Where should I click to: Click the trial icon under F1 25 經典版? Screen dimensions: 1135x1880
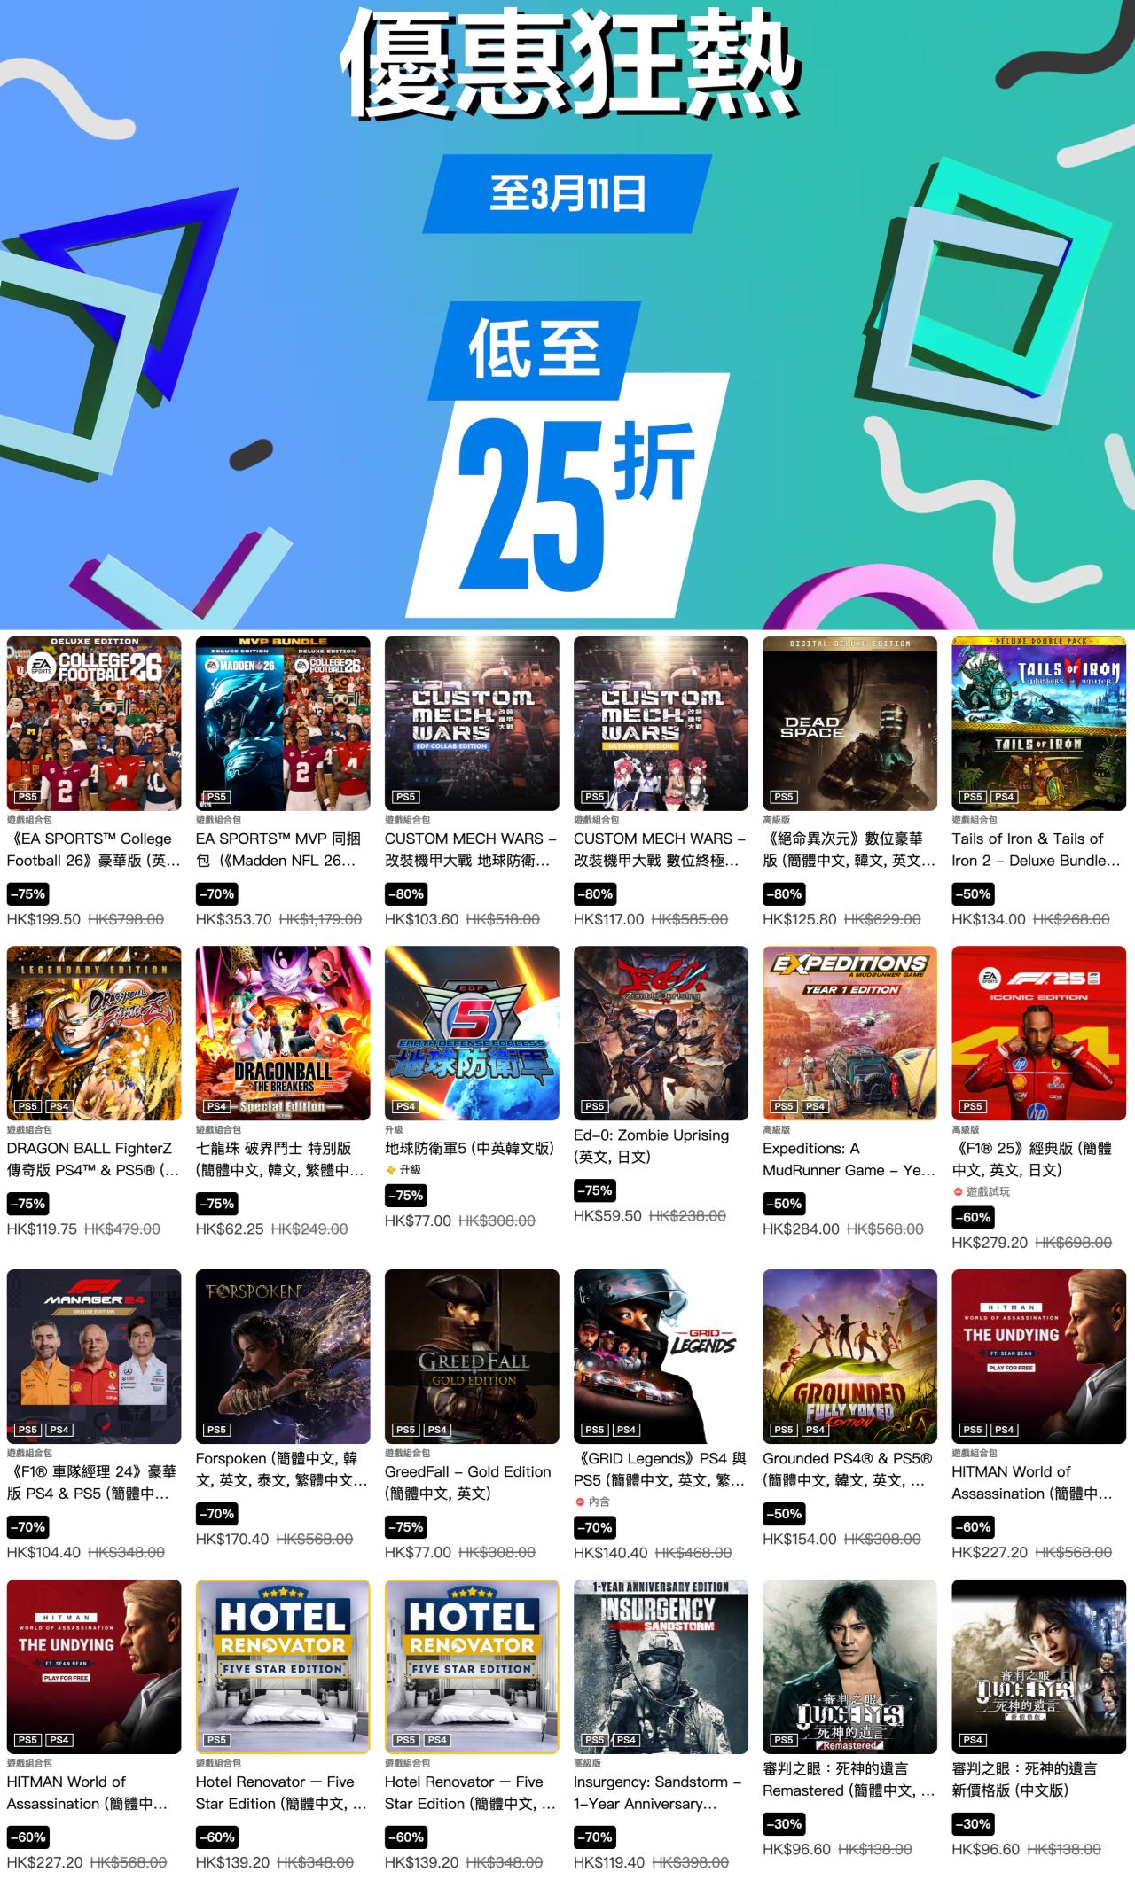point(958,1192)
